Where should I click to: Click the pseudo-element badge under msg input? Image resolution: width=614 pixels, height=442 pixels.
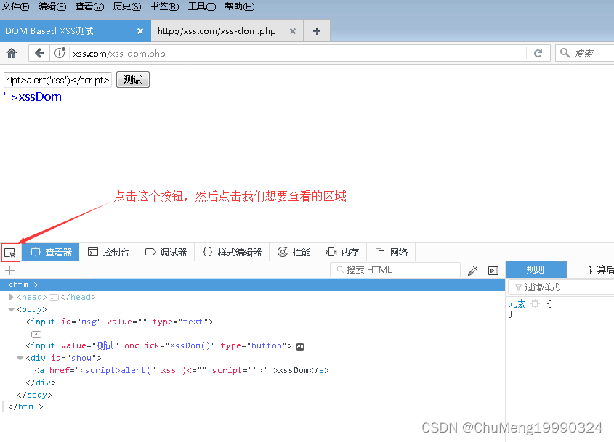click(36, 335)
